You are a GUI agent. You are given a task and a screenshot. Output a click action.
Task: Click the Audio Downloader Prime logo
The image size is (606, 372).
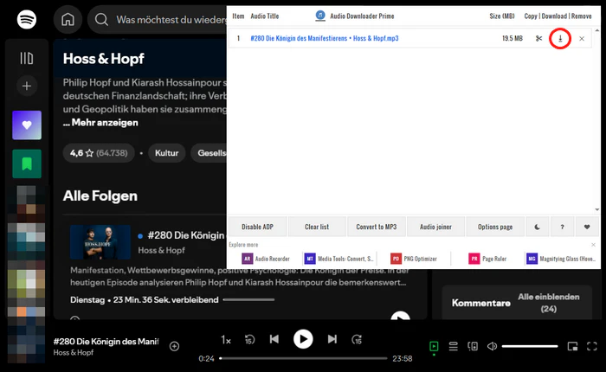pyautogui.click(x=320, y=16)
